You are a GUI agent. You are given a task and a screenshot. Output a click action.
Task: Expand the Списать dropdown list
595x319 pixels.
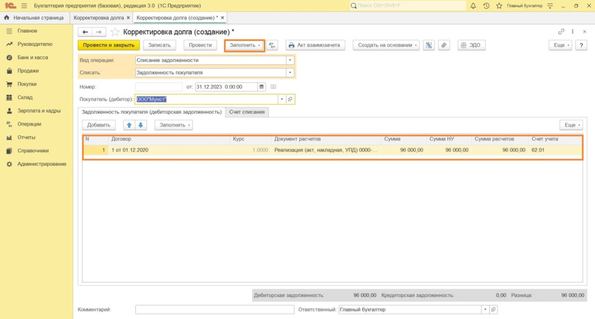point(289,73)
